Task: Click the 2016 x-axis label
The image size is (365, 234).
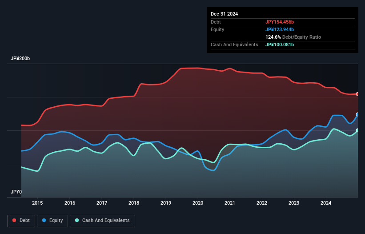Action: tap(70, 203)
